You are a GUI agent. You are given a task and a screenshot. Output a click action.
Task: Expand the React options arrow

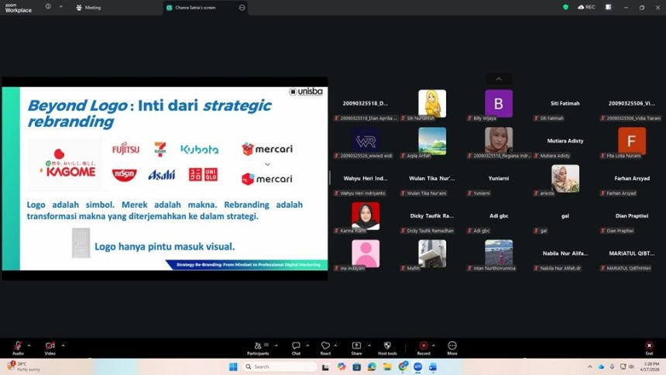coord(335,346)
